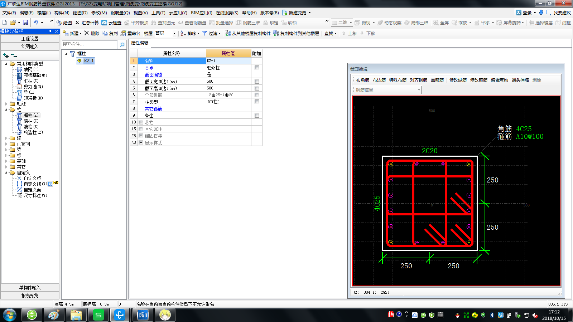Open 二维 view mode dropdown
Viewport: 573px width, 322px height.
351,23
